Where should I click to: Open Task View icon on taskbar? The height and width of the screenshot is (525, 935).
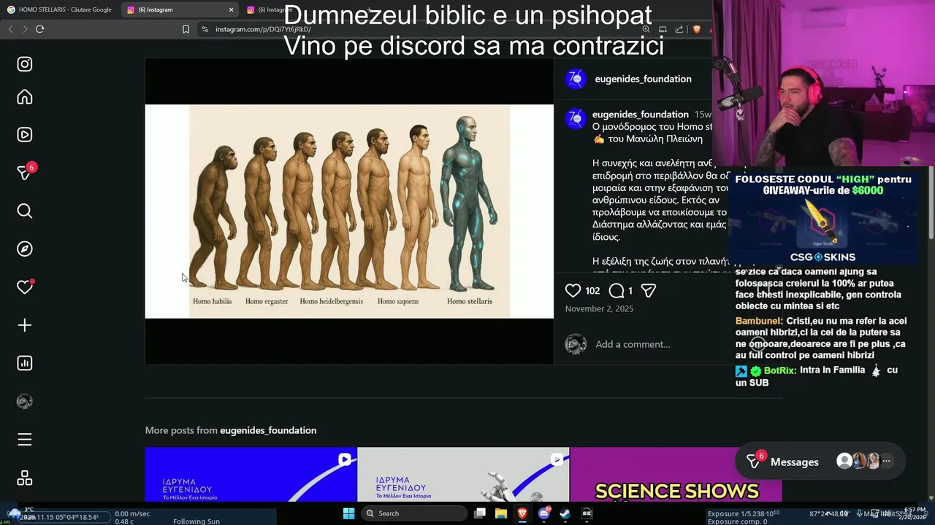[480, 513]
